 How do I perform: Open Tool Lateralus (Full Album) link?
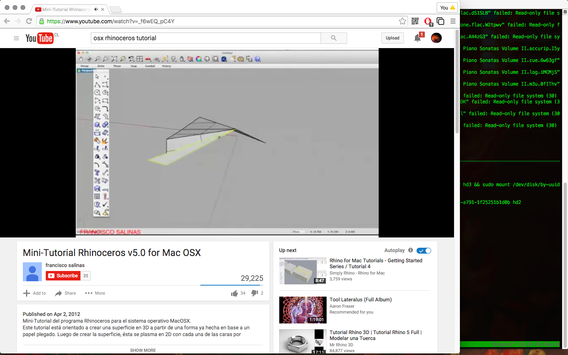tap(361, 299)
